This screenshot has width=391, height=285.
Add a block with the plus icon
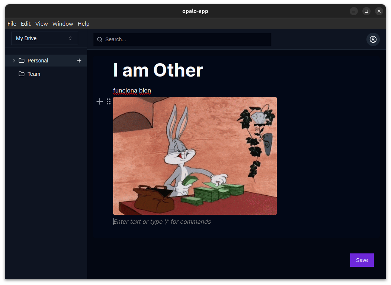pyautogui.click(x=100, y=101)
